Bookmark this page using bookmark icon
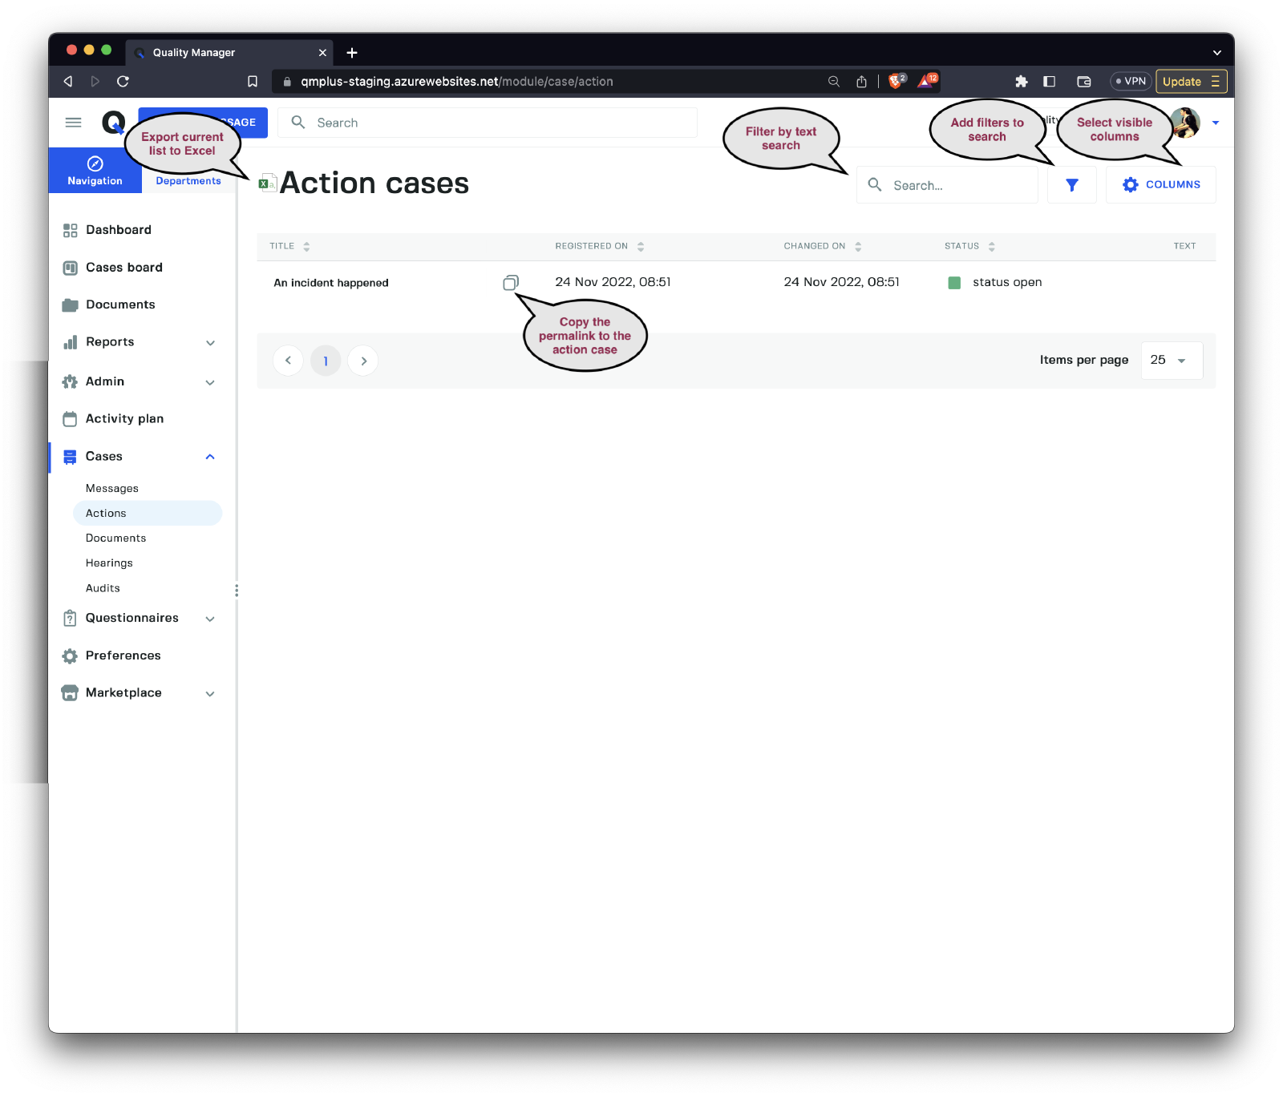The height and width of the screenshot is (1097, 1283). (x=253, y=82)
